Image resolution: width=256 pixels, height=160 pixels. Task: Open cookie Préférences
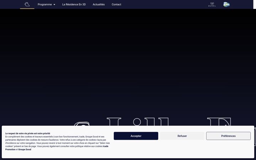(x=228, y=136)
